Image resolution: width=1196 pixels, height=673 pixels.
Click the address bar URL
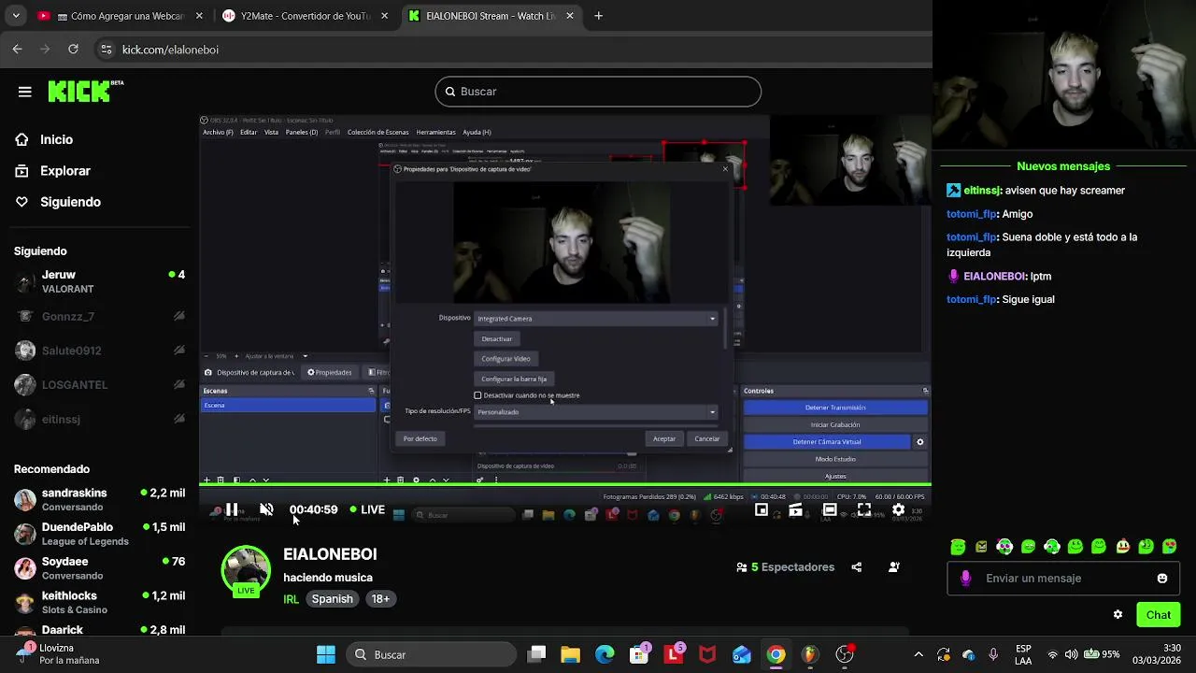pos(170,50)
